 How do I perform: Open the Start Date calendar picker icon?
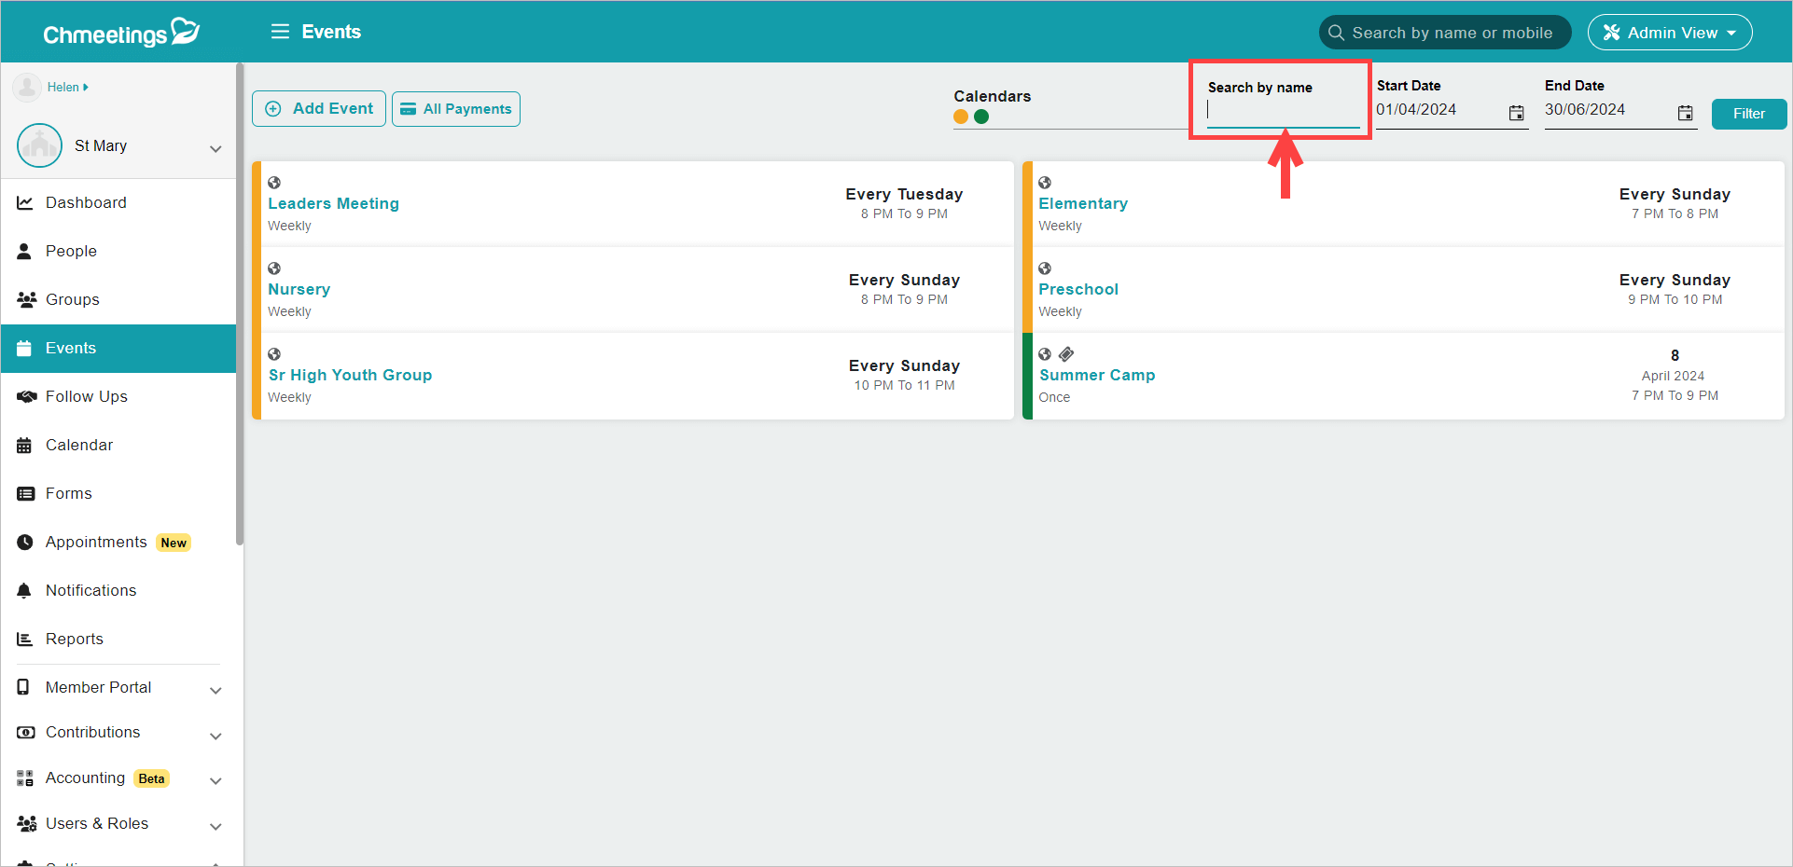[x=1517, y=113]
